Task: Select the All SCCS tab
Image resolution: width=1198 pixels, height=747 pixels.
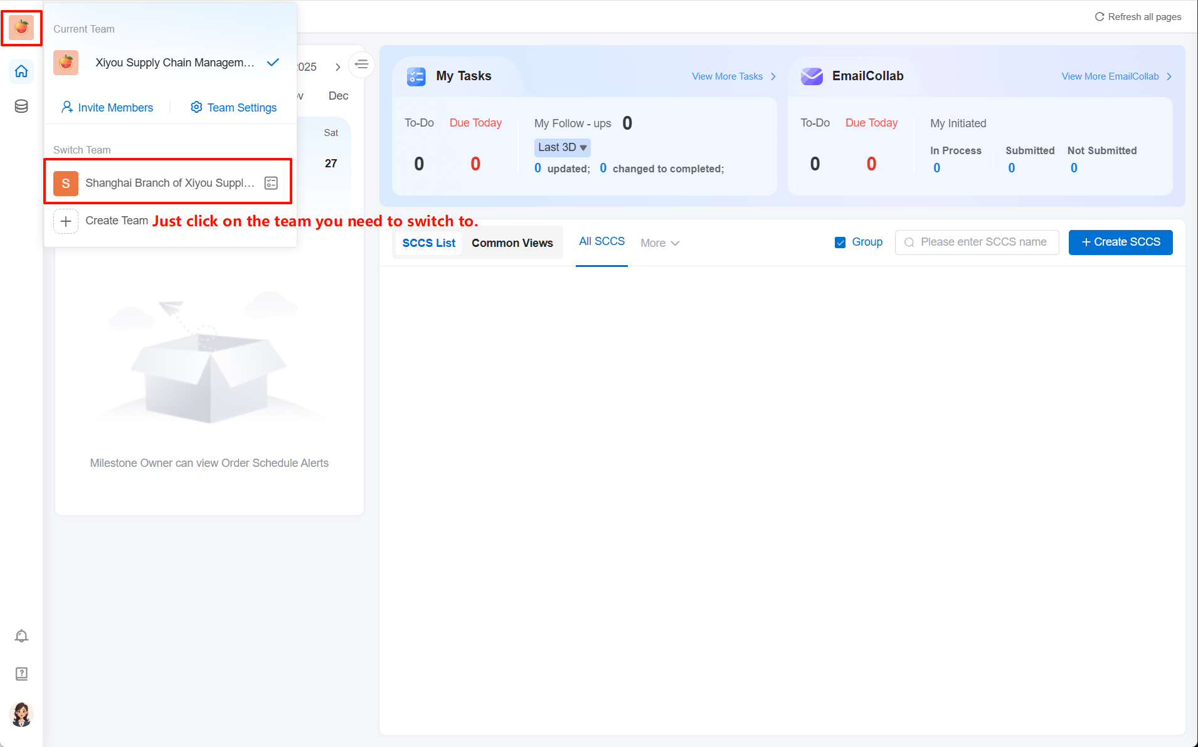Action: coord(602,242)
